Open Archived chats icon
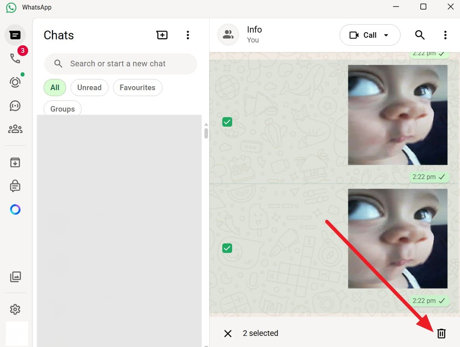This screenshot has width=460, height=347. tap(15, 162)
